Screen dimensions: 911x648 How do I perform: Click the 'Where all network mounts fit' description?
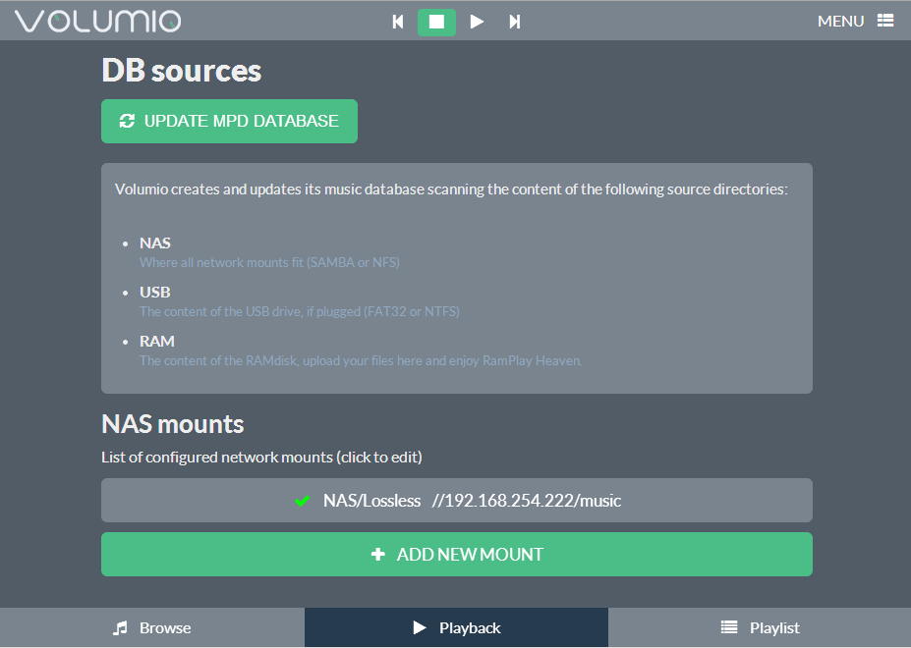pyautogui.click(x=269, y=262)
